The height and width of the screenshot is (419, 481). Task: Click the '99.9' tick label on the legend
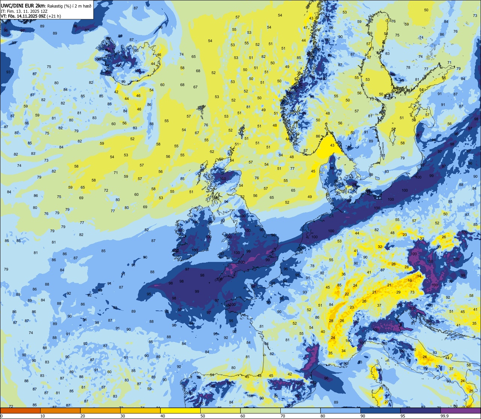click(x=445, y=416)
